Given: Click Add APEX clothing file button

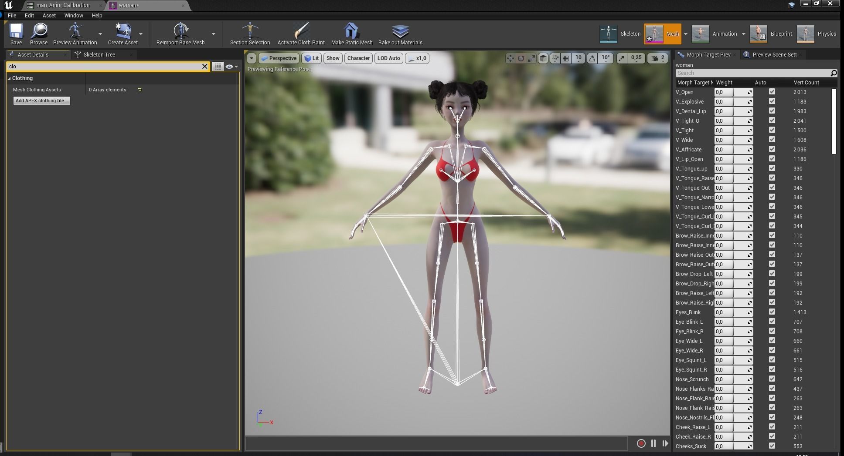Looking at the screenshot, I should (x=41, y=101).
